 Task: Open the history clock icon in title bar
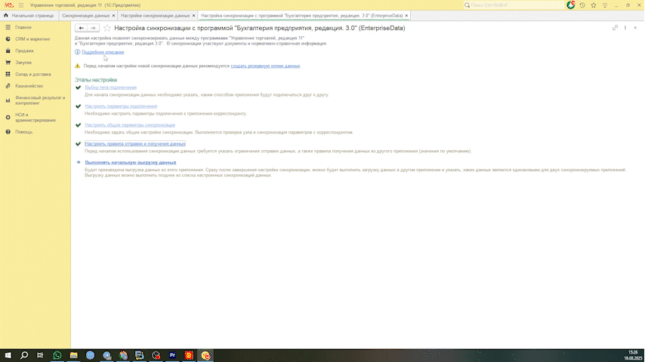(x=582, y=5)
